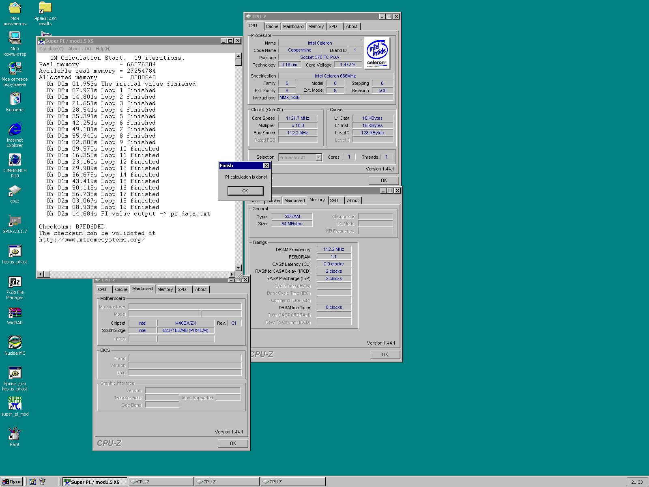Click the Specification Intel Celeron 666MHz field
The image size is (649, 487).
[335, 76]
